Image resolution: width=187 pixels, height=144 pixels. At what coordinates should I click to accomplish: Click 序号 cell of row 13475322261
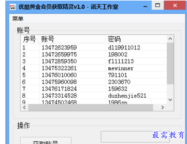tap(24, 68)
